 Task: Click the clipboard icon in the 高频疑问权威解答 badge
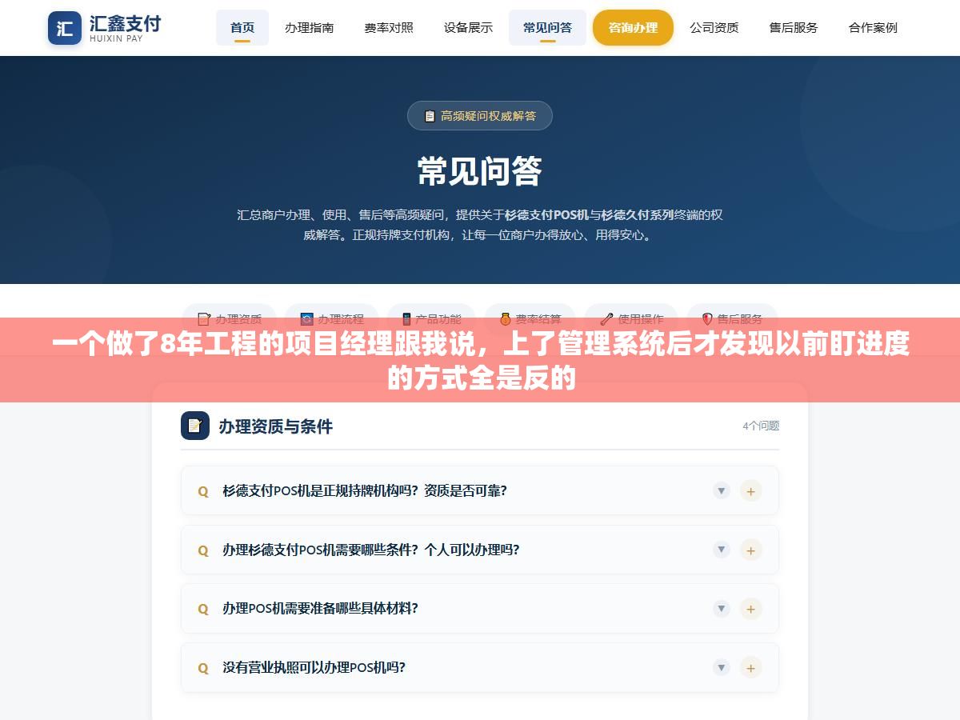[430, 116]
